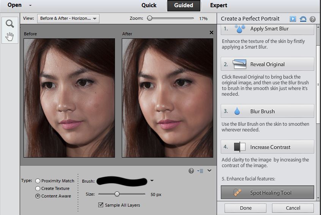Click Done to finish edit
This screenshot has height=215, width=321.
point(245,208)
